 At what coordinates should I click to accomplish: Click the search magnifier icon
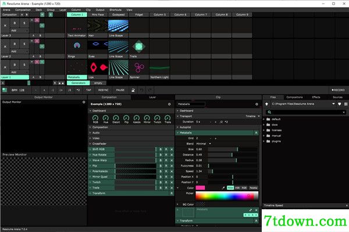269,112
